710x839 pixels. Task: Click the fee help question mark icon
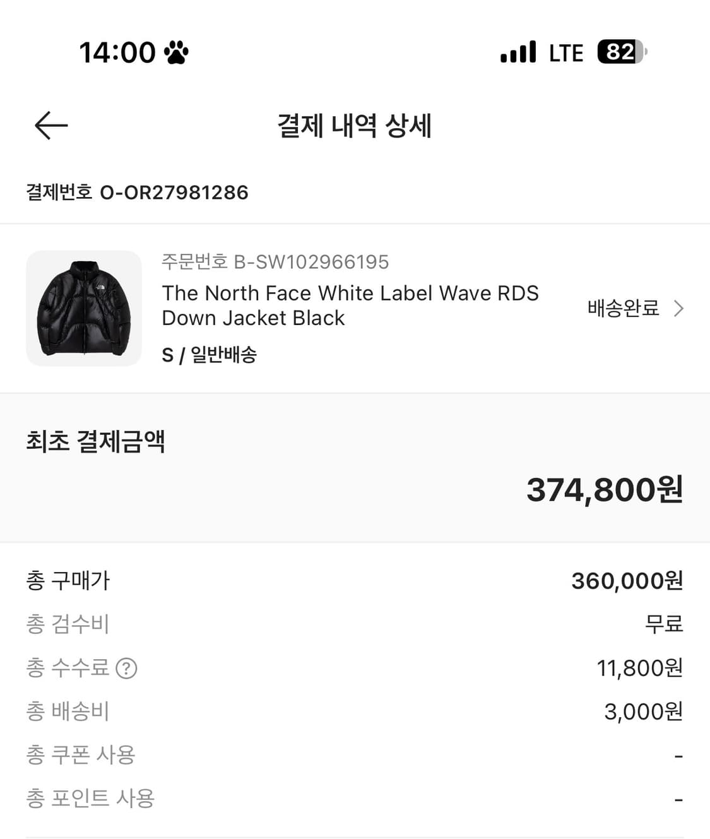click(126, 668)
